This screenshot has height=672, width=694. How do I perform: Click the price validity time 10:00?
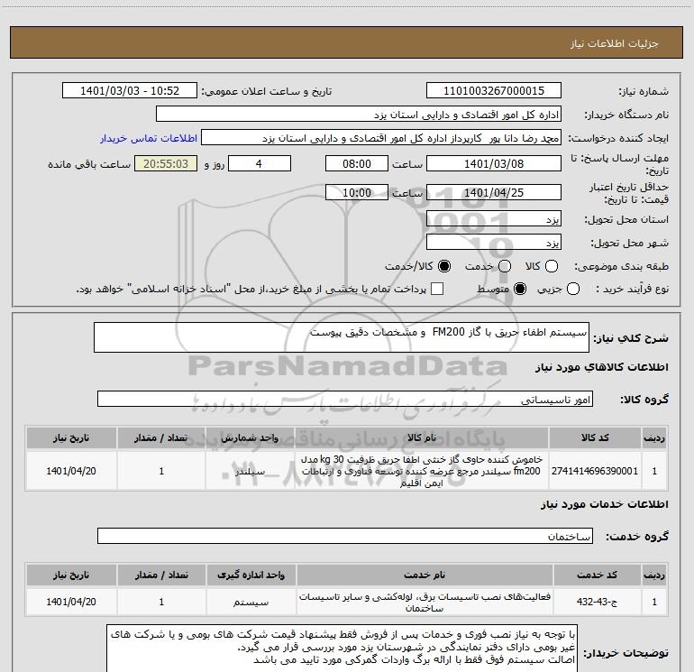(x=357, y=192)
